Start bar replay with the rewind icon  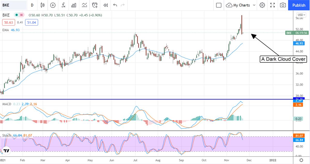(105, 5)
